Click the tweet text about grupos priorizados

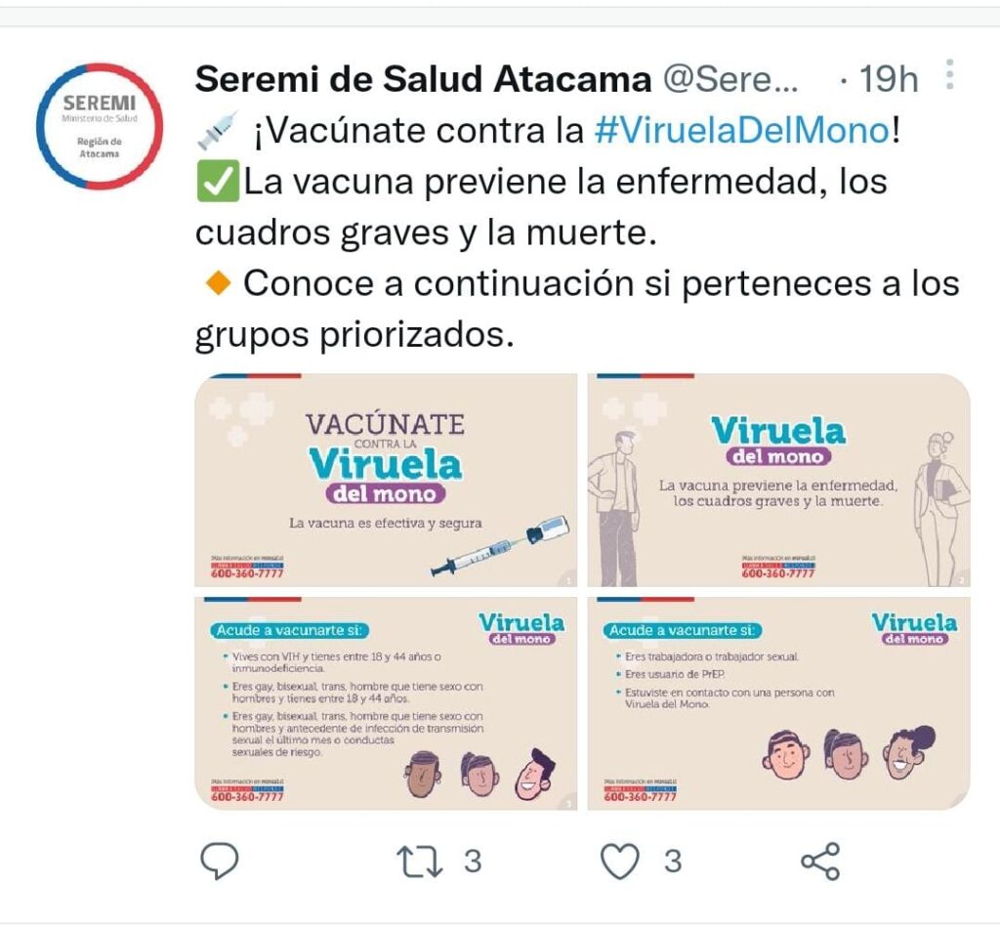coord(577,309)
